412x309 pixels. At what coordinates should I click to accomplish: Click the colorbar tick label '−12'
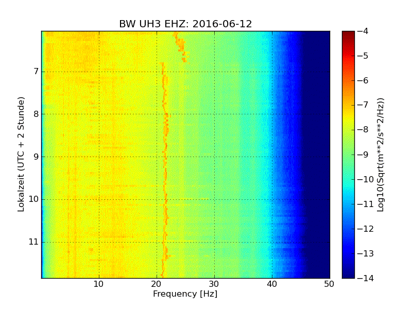pyautogui.click(x=366, y=229)
